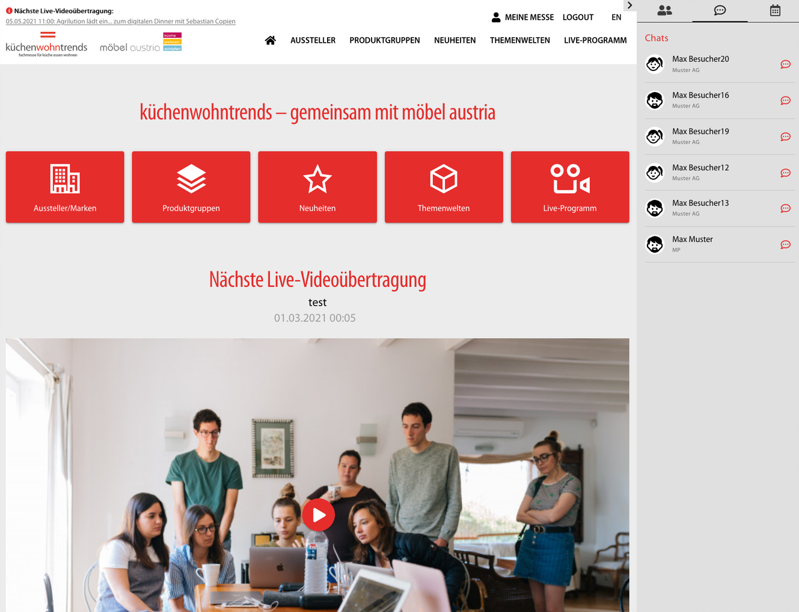Collapse the chat sidebar with the chevron
The height and width of the screenshot is (612, 799).
(629, 5)
